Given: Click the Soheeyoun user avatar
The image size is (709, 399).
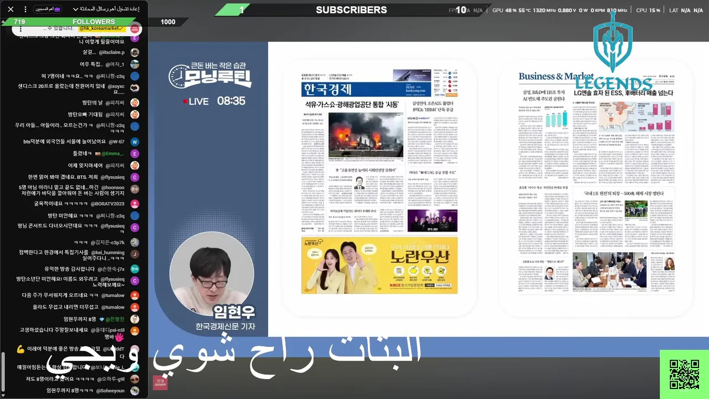Looking at the screenshot, I should (x=135, y=391).
